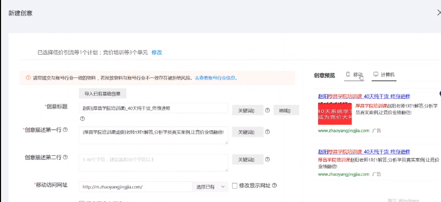Viewport: 441px width, 202px height.
Task: Insert 关键词{} into 创意描述第一行
Action: coord(248,132)
